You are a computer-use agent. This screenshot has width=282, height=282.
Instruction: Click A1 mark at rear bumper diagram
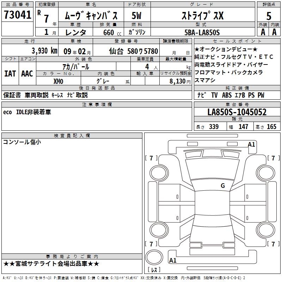point(173,260)
